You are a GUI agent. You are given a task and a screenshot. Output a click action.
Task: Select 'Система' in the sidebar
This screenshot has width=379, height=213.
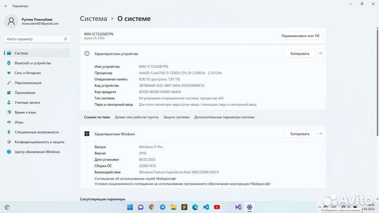(37, 53)
